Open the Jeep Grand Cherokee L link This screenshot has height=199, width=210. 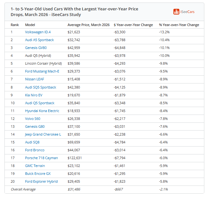43,134
